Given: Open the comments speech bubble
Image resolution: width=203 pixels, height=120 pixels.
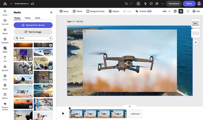Looking at the screenshot, I should pos(151,4).
